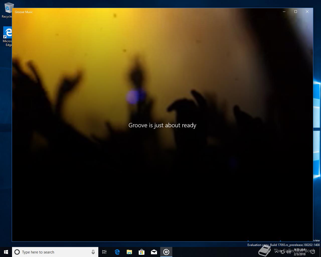This screenshot has height=257, width=321.
Task: Click the 'Groove Music' window title
Action: tap(24, 12)
